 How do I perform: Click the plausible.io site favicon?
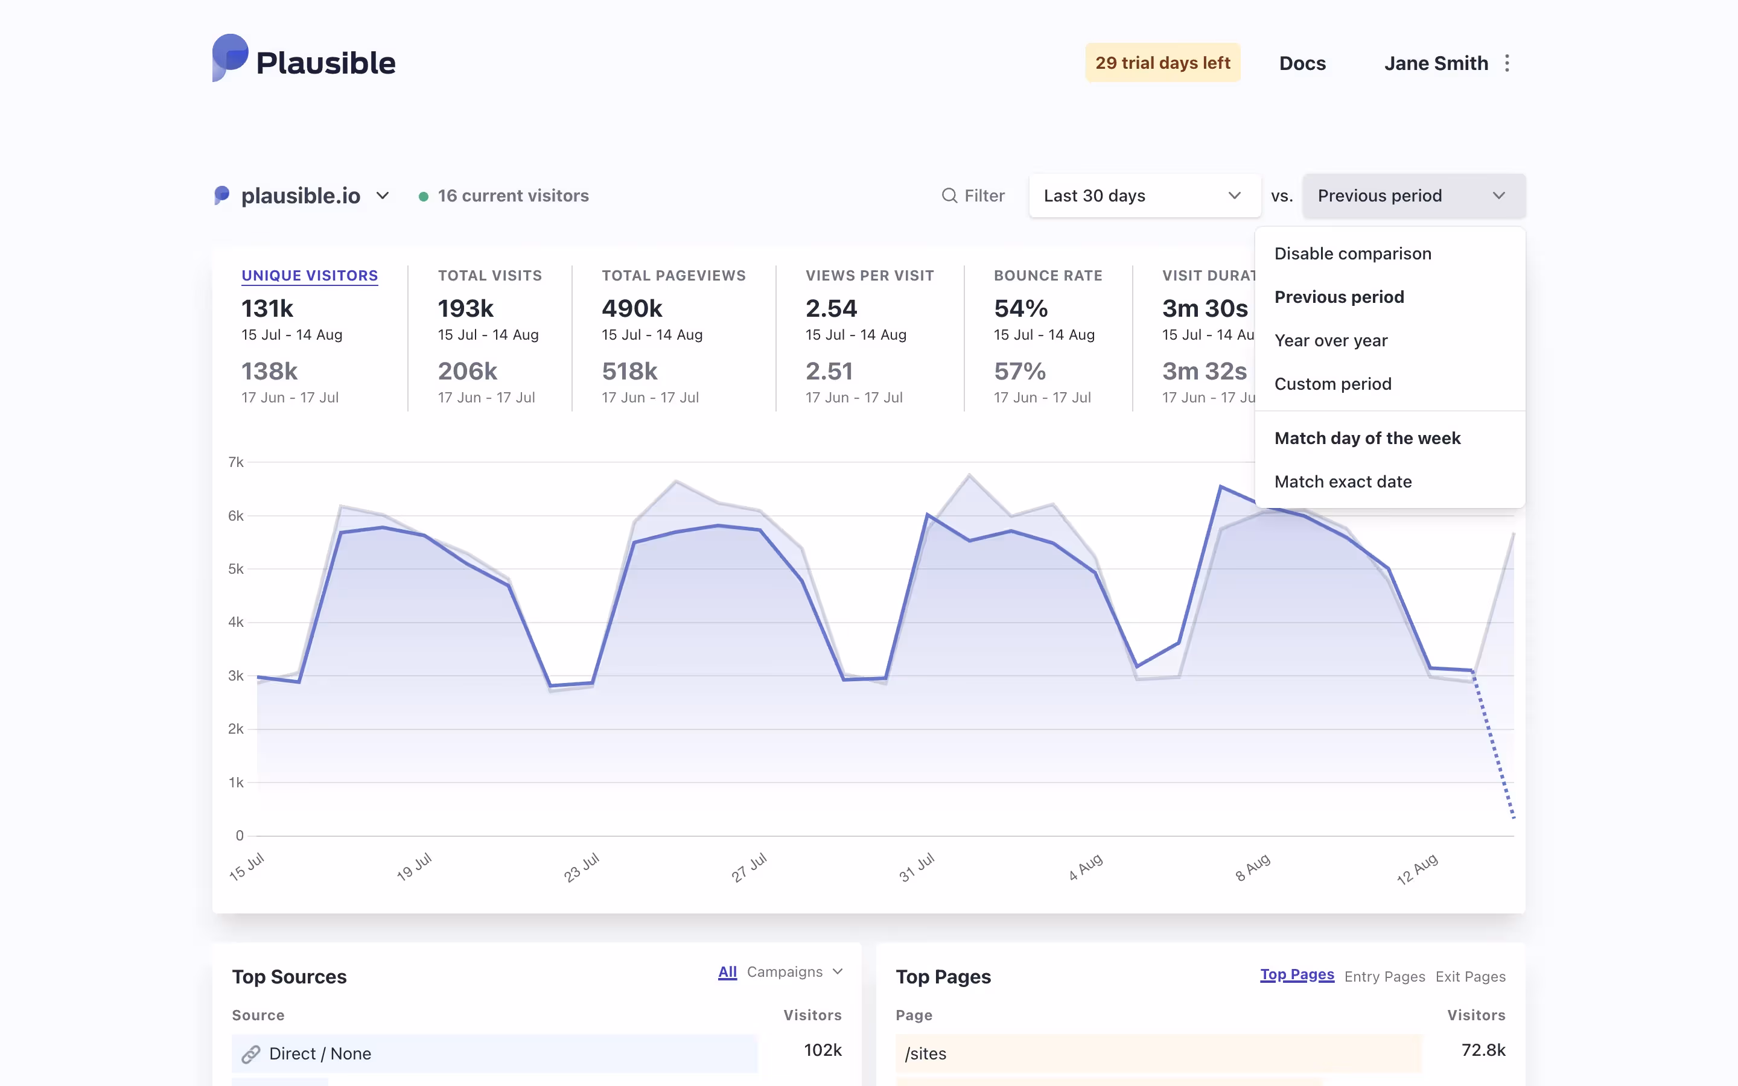[222, 195]
